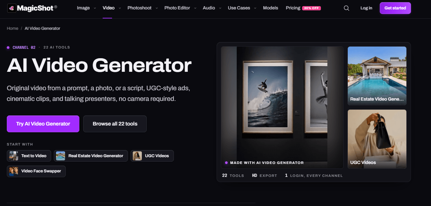Click the Get started button
The height and width of the screenshot is (206, 431).
[x=395, y=8]
